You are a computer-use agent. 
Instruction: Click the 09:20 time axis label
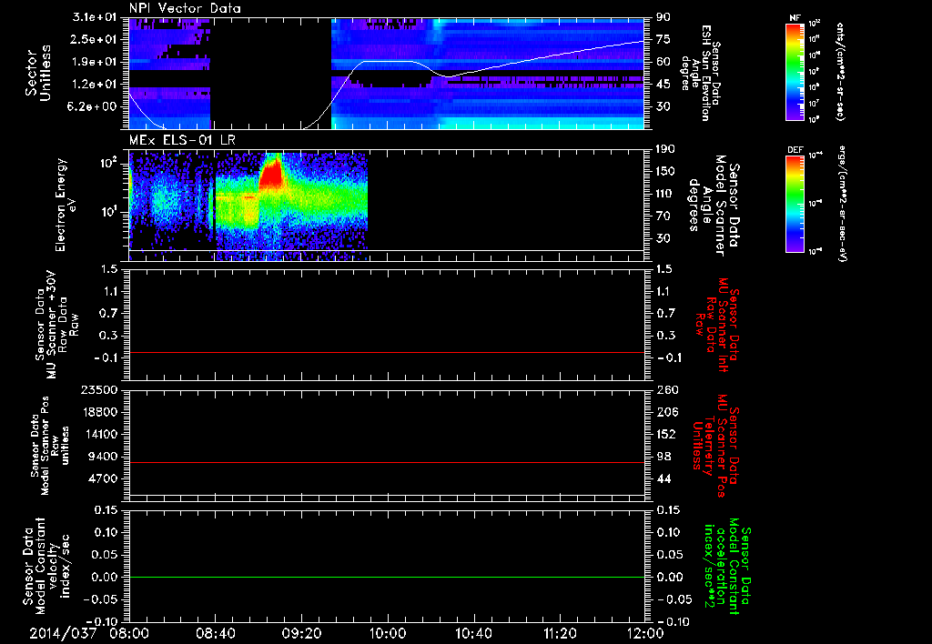(300, 634)
